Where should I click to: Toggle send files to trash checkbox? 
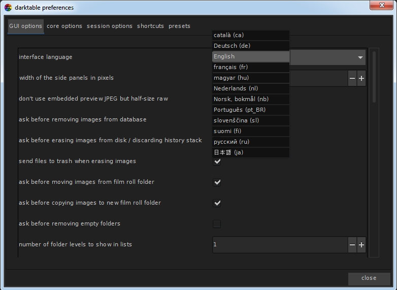[x=217, y=162]
